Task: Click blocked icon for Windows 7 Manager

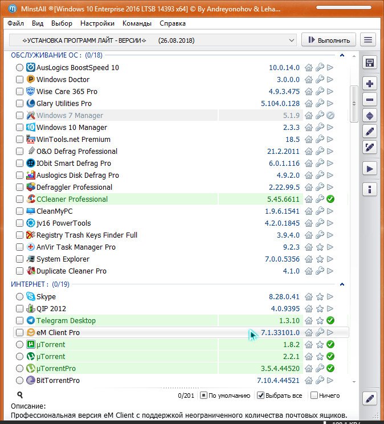Action: (330, 116)
